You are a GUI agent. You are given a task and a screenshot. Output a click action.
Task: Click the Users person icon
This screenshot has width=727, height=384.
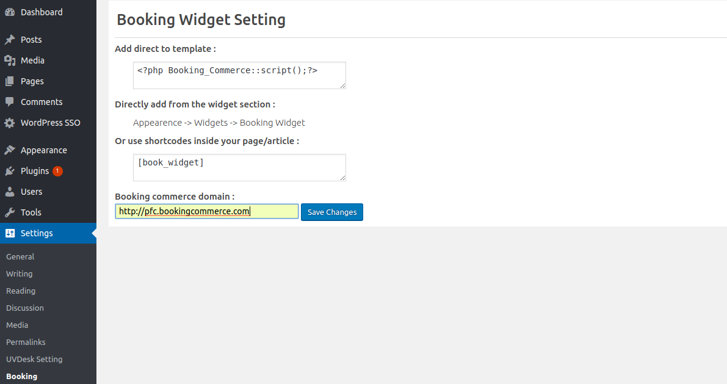10,192
